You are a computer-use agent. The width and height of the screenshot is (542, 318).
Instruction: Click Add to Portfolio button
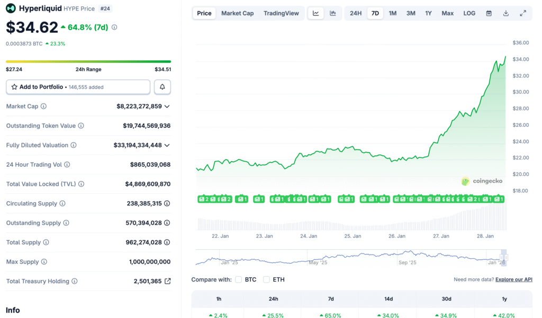point(78,87)
